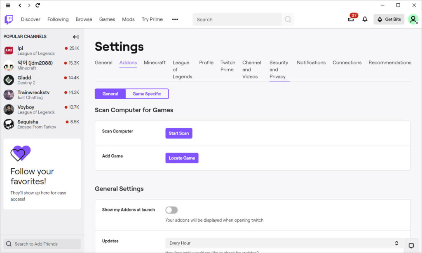Switch to Recommendations settings tab
The width and height of the screenshot is (422, 253).
(390, 63)
